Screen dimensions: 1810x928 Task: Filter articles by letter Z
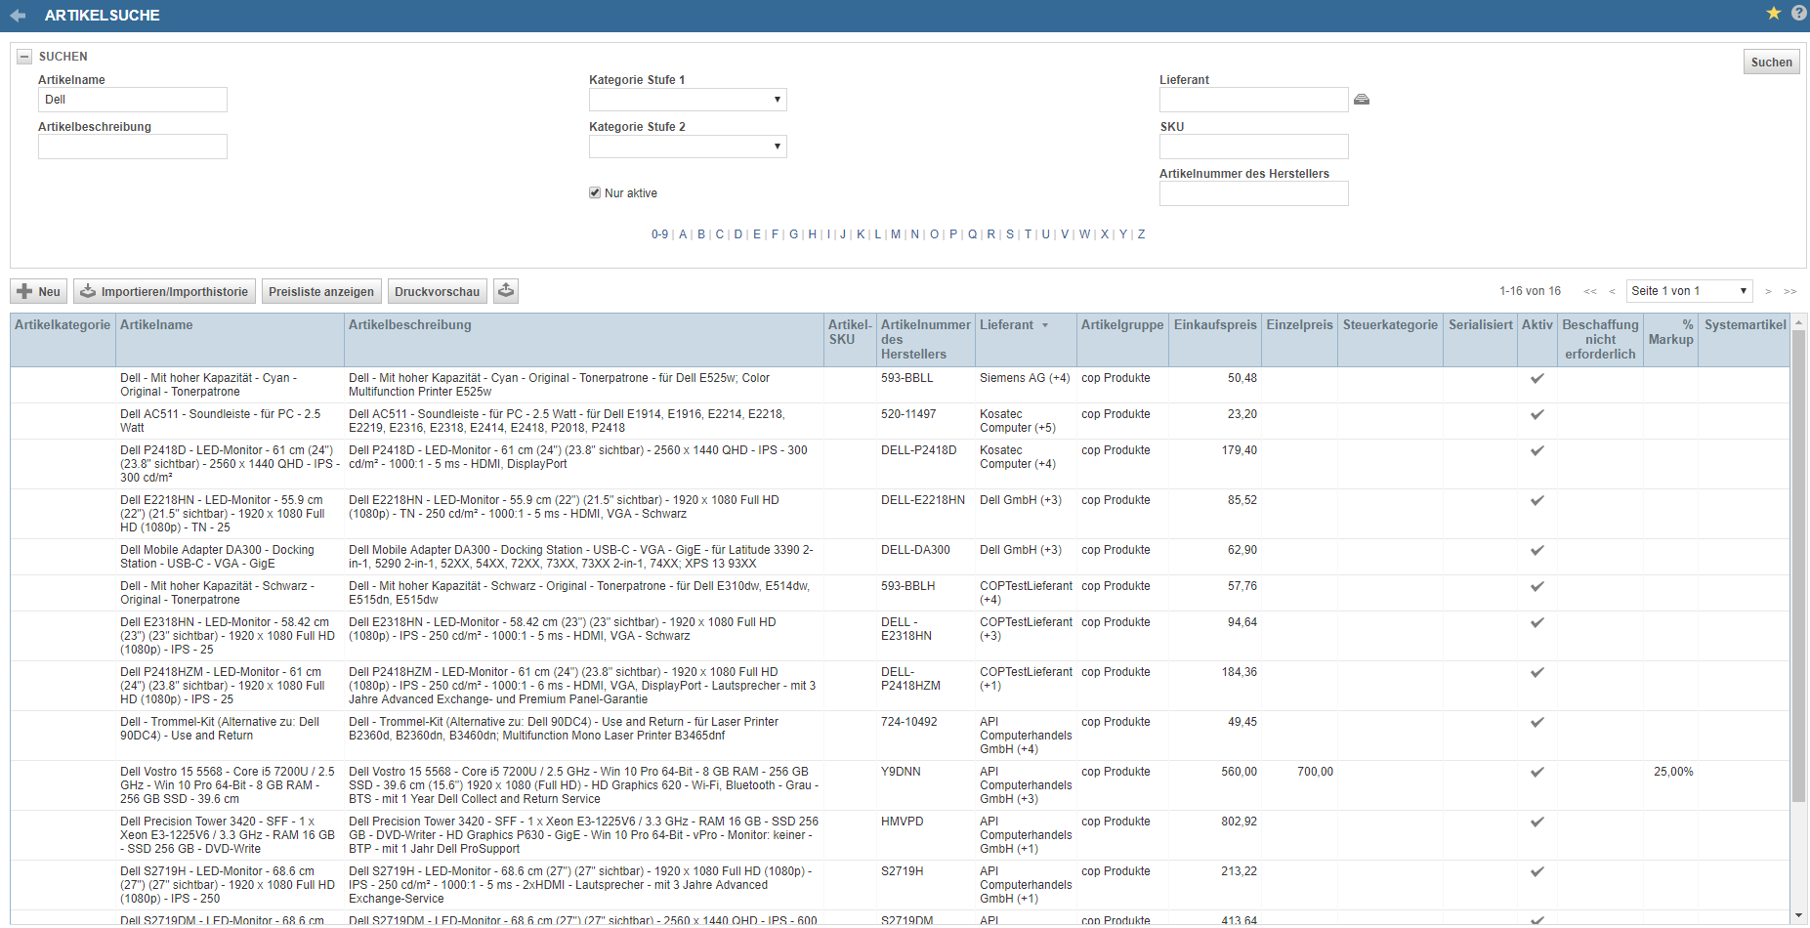click(1141, 234)
